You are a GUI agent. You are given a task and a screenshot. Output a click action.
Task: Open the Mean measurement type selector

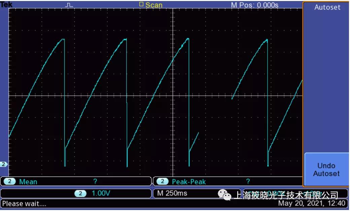(x=28, y=182)
